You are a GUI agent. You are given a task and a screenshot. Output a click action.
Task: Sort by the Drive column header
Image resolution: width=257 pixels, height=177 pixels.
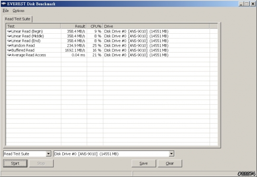(156, 26)
